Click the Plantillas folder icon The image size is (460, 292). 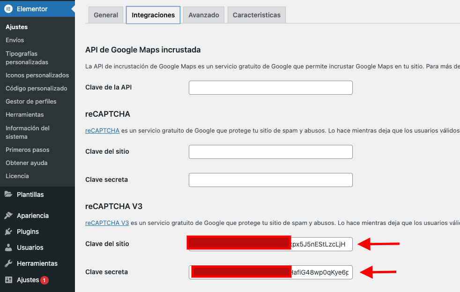pos(8,194)
